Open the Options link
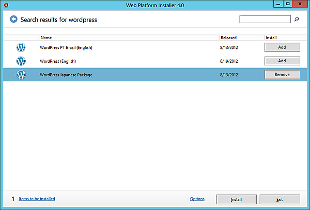Screen dimensions: 310x210 [197, 199]
